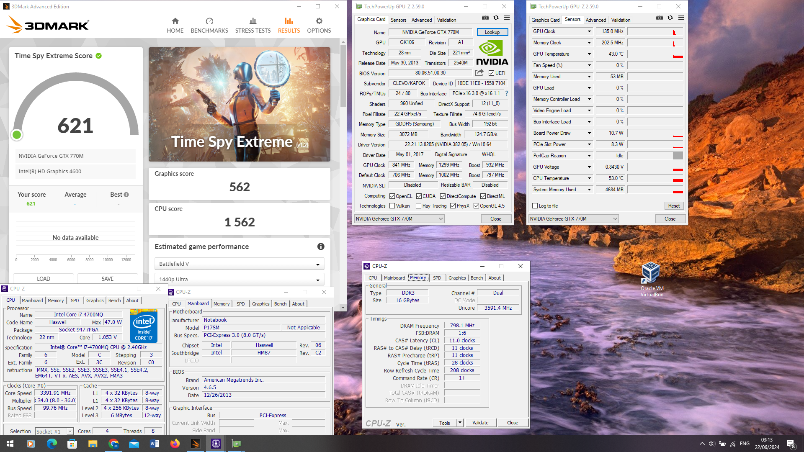Open File Explorer from the taskbar
This screenshot has width=804, height=452.
(x=93, y=444)
